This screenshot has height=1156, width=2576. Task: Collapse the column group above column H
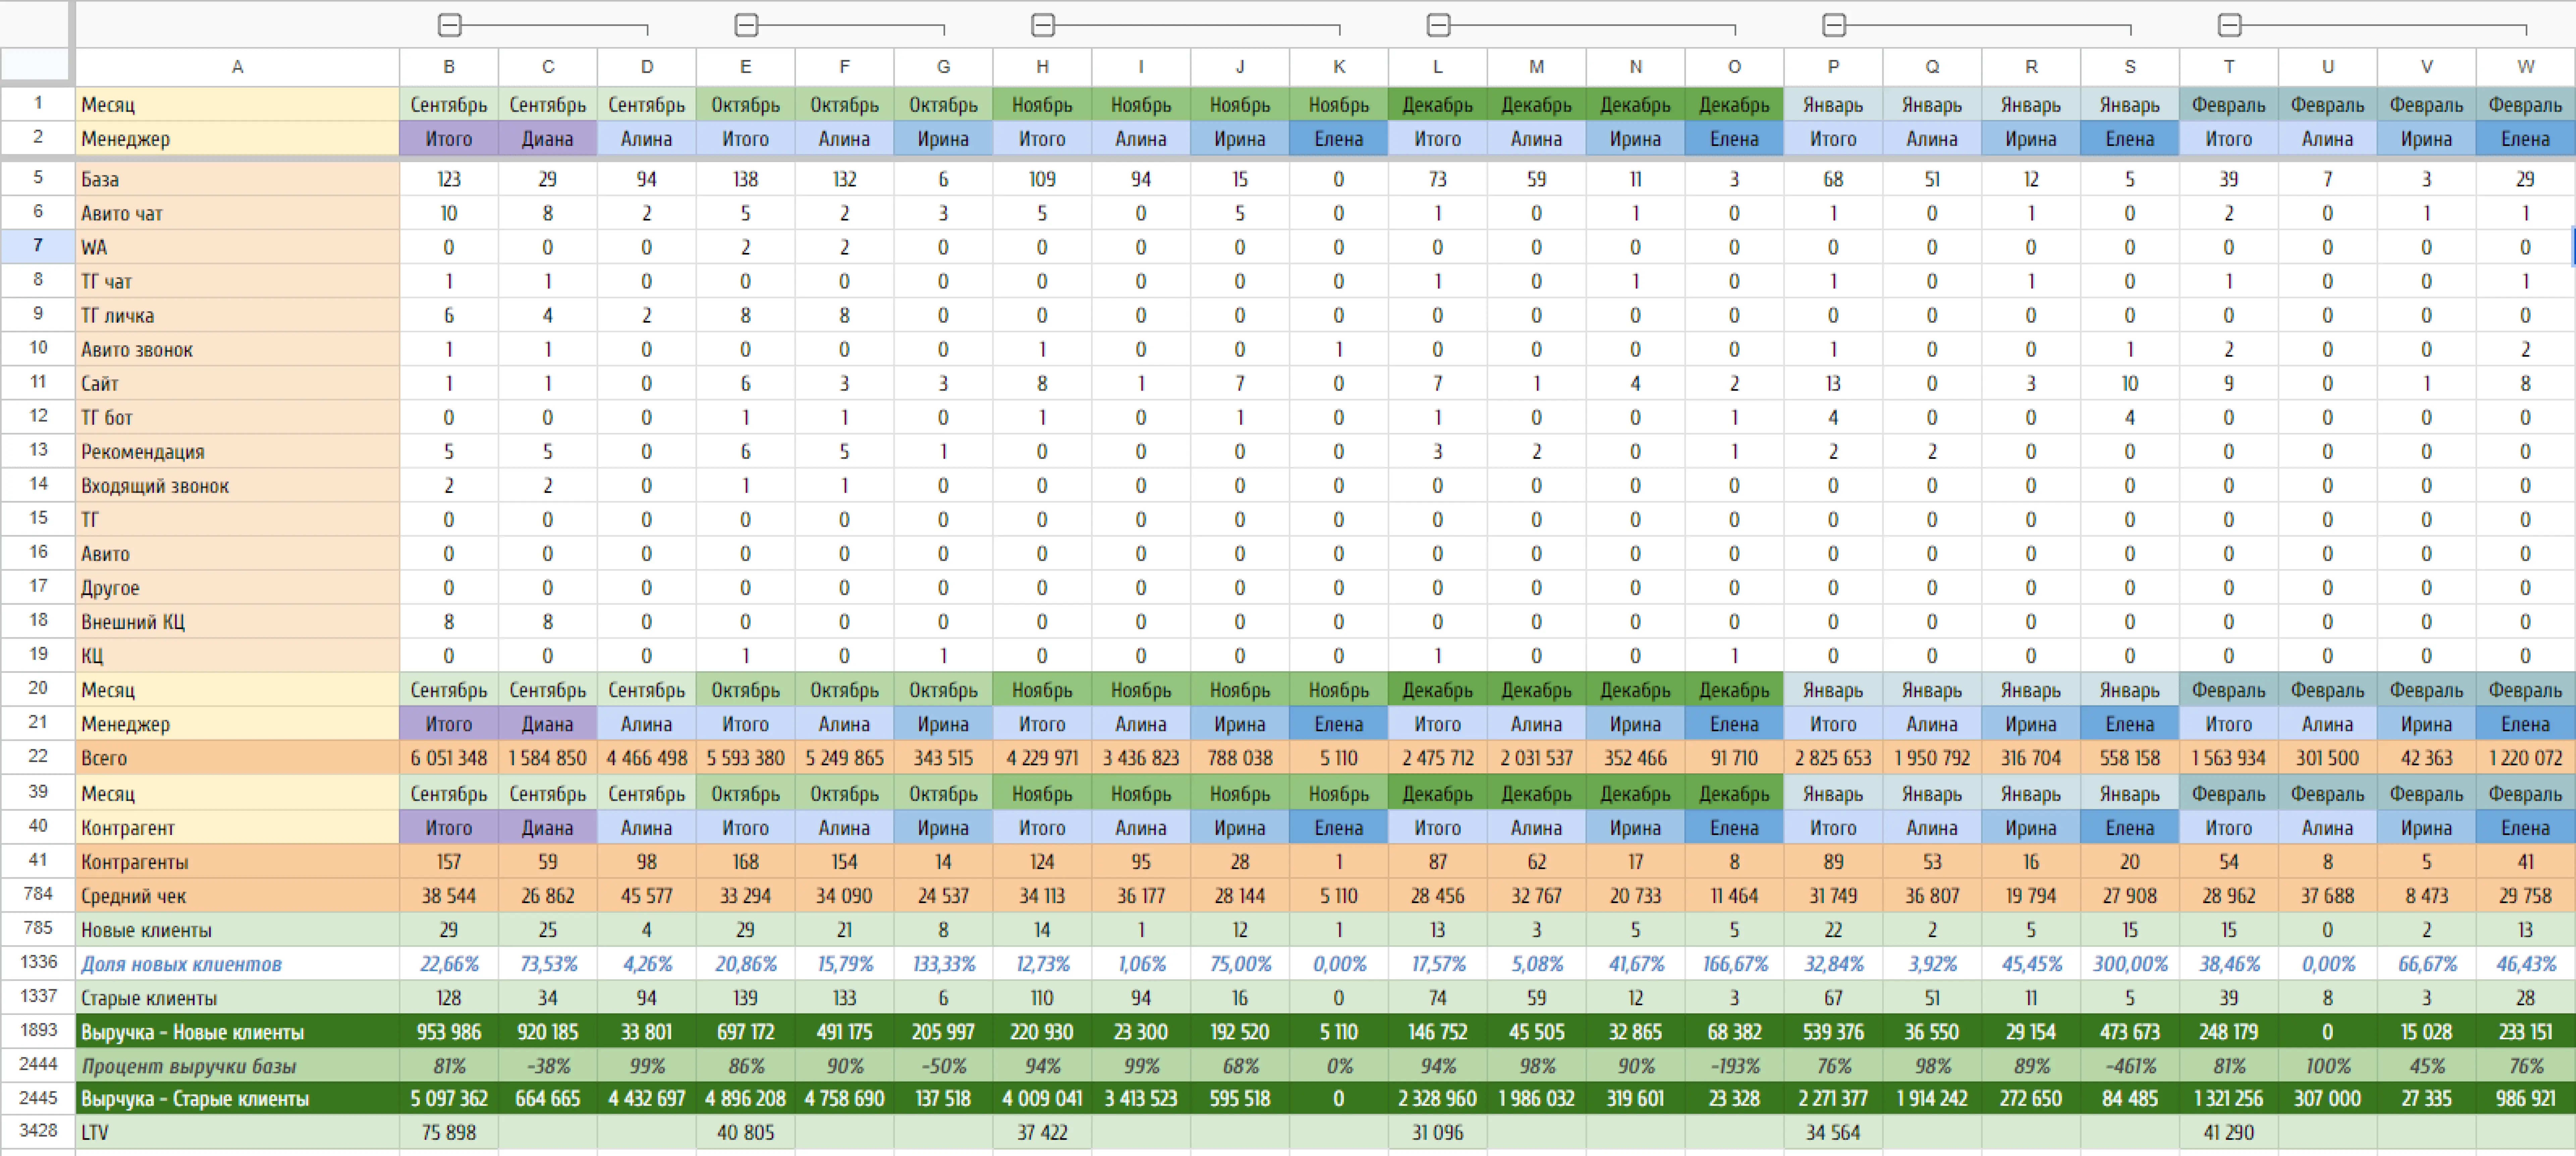coord(1043,25)
